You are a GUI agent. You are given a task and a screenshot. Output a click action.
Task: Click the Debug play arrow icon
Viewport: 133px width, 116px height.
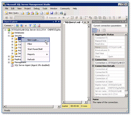pyautogui.click(x=59, y=18)
